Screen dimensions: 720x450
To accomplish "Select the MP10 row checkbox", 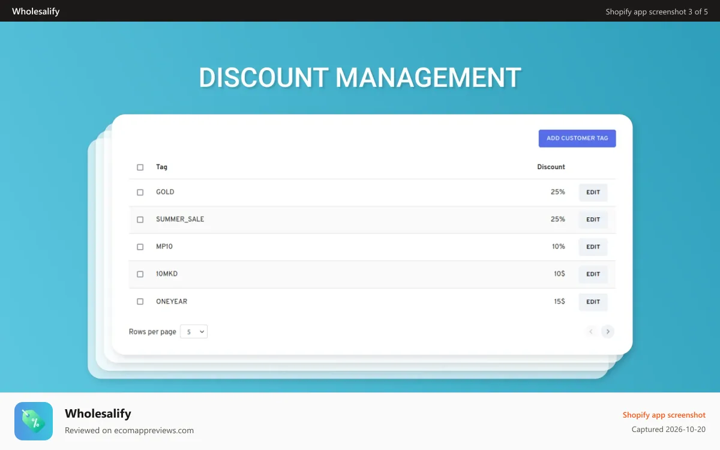I will [140, 247].
